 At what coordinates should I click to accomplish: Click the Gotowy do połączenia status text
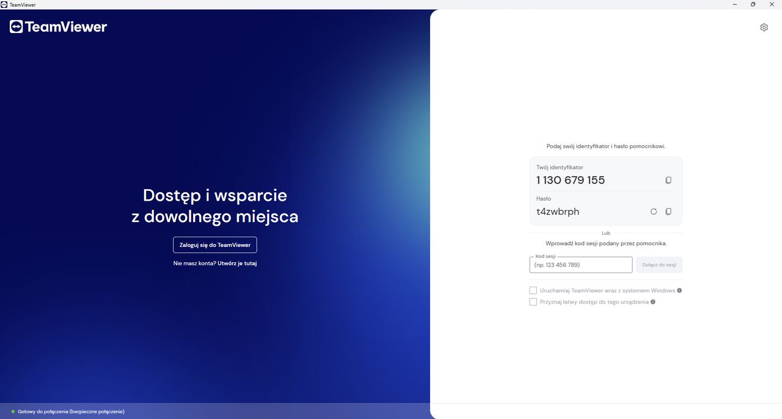pos(71,412)
